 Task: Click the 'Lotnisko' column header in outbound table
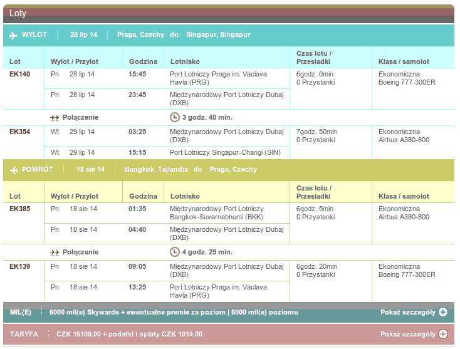click(x=185, y=61)
